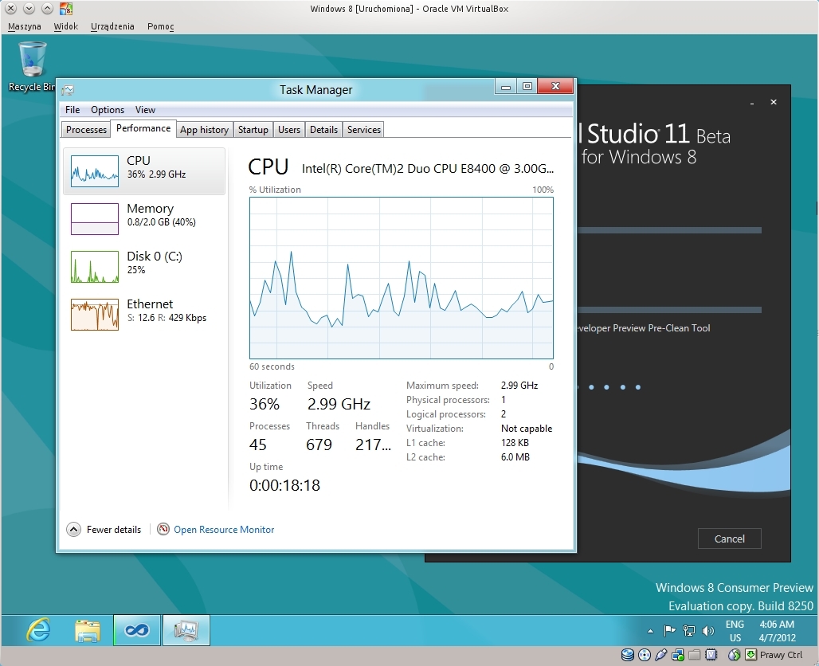Select the CPU mini graph thumbnail
This screenshot has width=819, height=666.
pyautogui.click(x=95, y=171)
